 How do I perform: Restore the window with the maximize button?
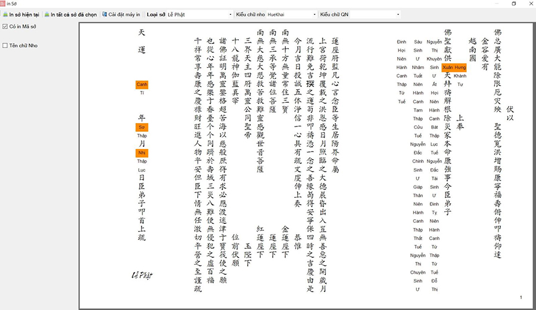click(514, 4)
